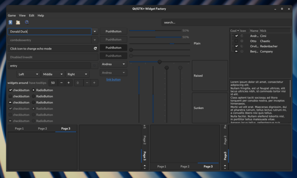
Task: Click the moon icon in the Orvil… row
Action: 242,46
